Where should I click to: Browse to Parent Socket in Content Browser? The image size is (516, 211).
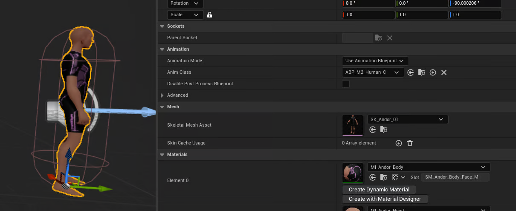click(379, 38)
